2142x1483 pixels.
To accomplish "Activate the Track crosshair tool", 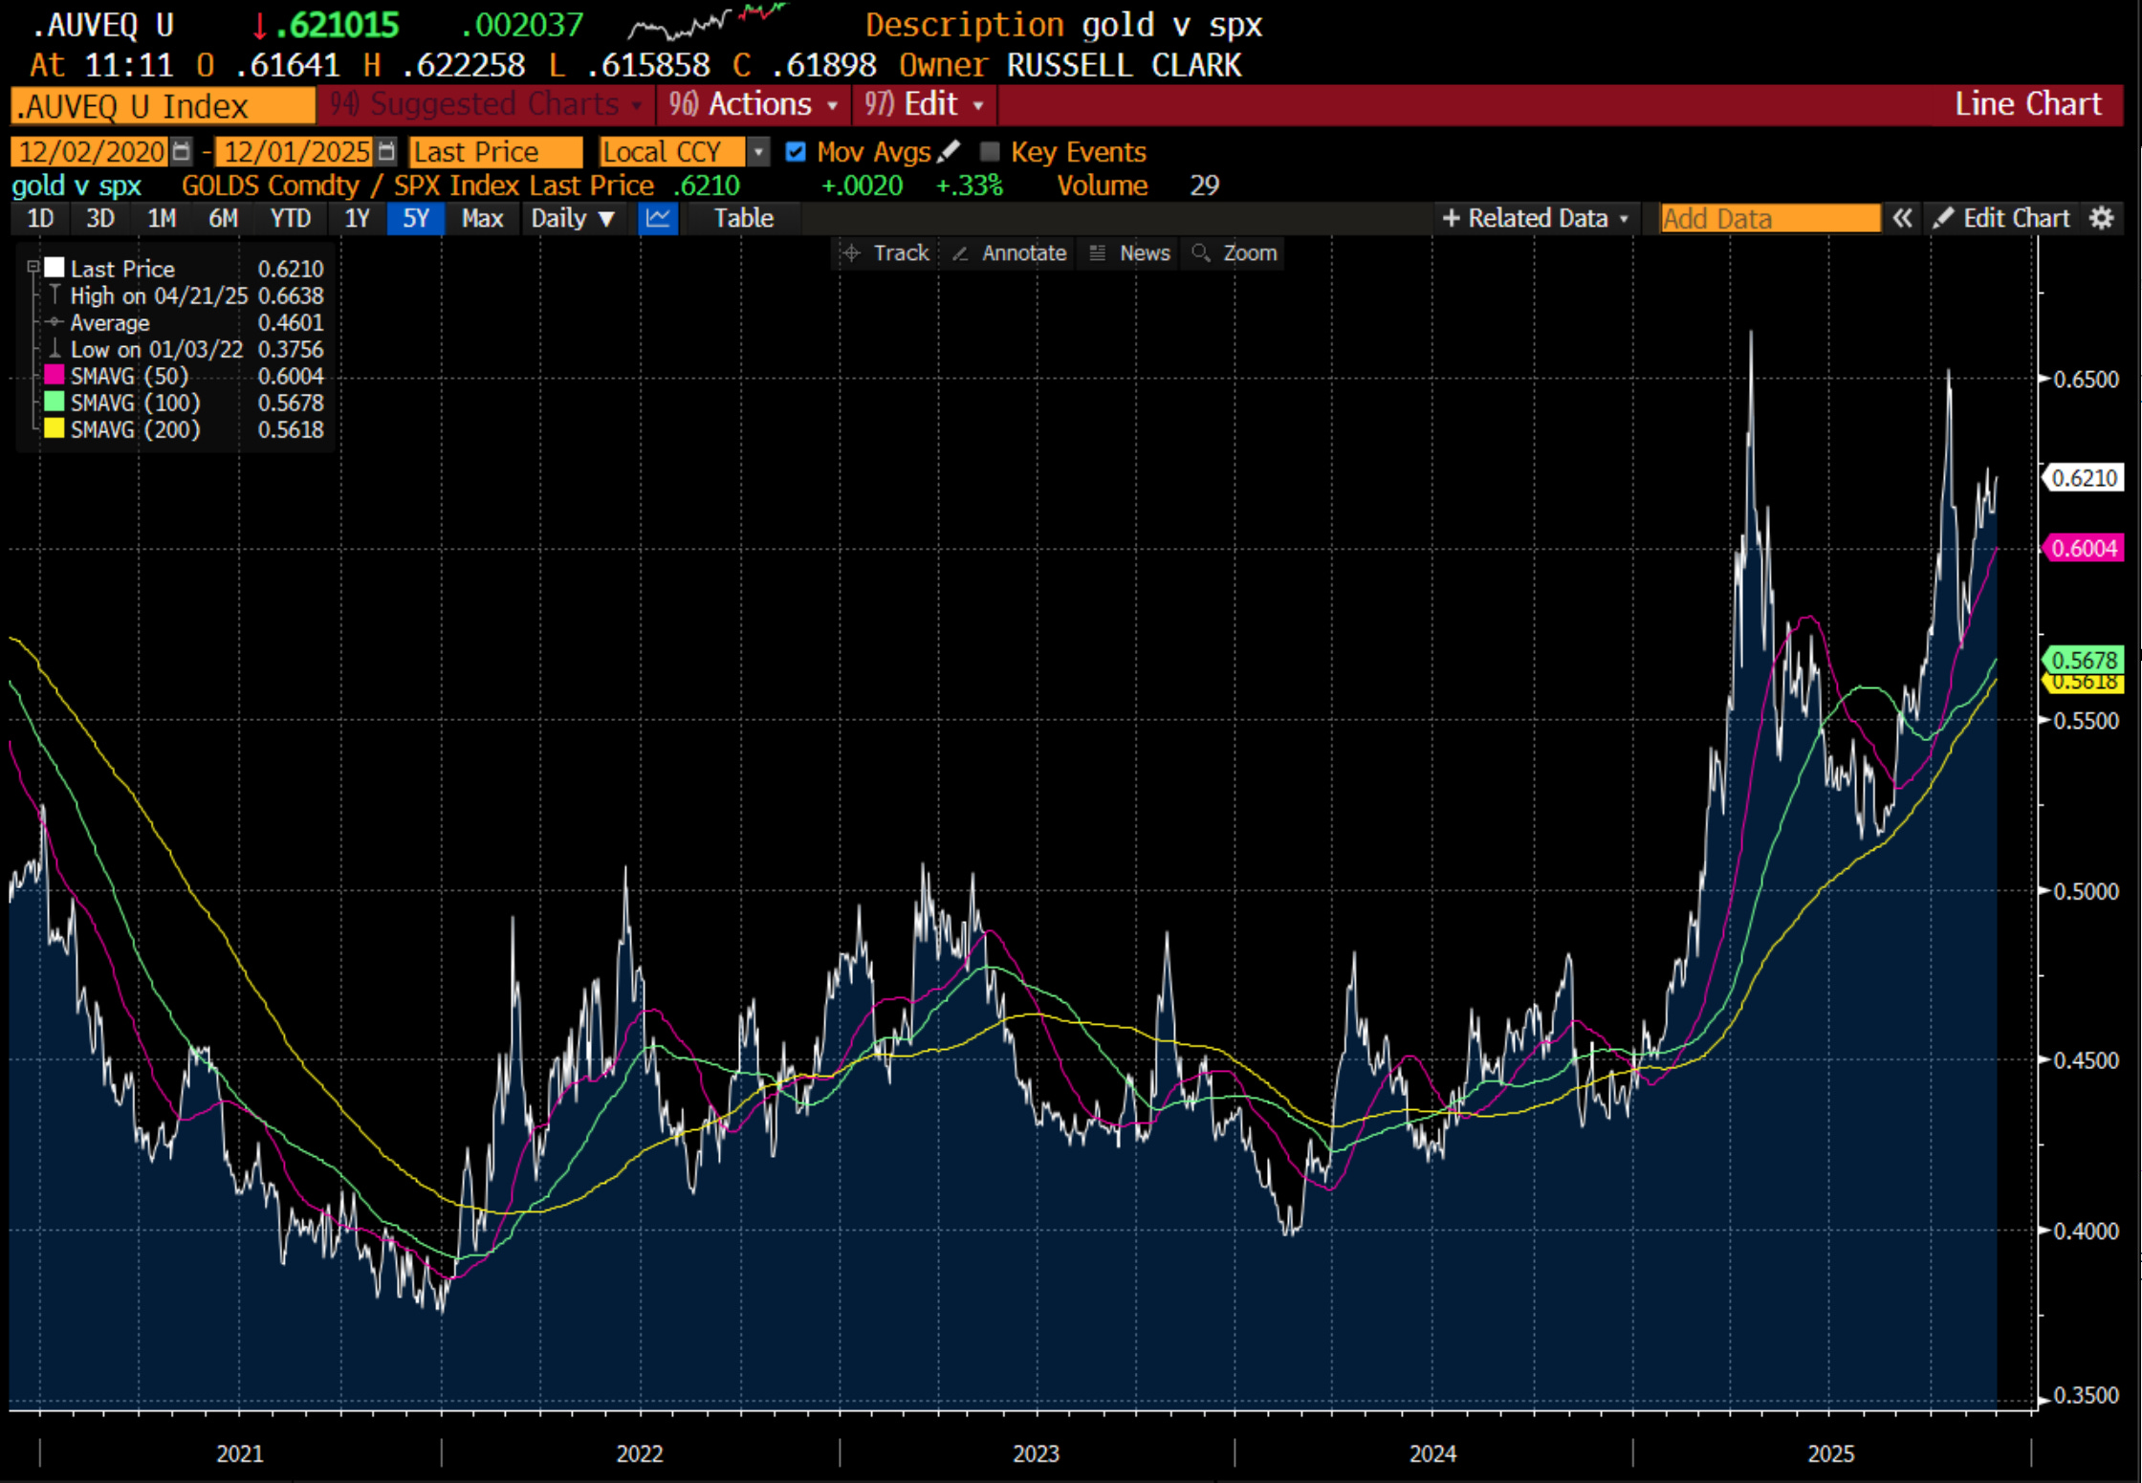I will (885, 252).
